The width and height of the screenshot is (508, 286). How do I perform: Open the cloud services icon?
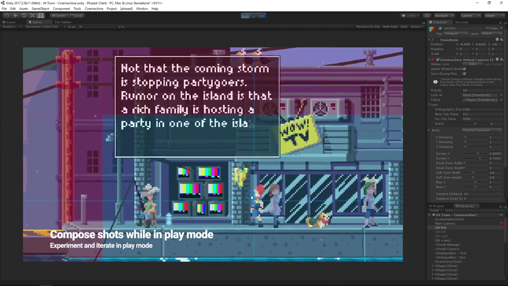(x=427, y=15)
